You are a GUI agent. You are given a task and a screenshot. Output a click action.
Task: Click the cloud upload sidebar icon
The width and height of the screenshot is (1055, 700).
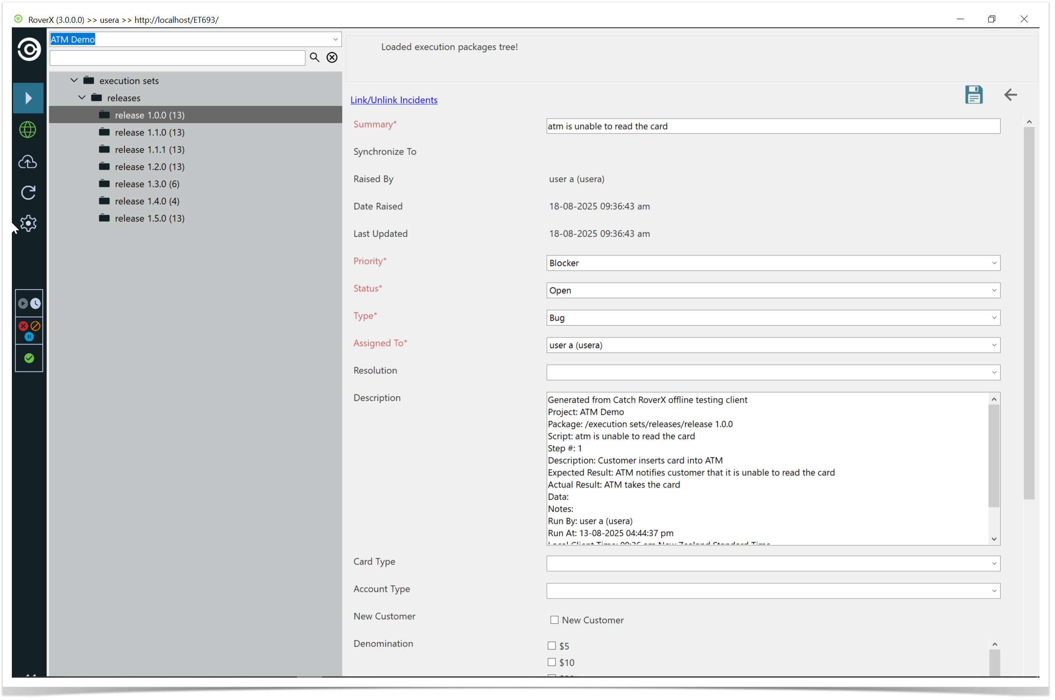coord(28,162)
